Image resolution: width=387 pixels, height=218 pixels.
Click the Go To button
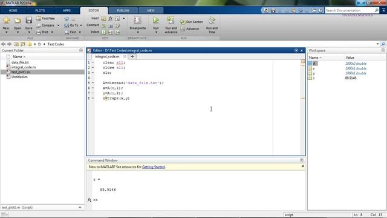click(71, 25)
